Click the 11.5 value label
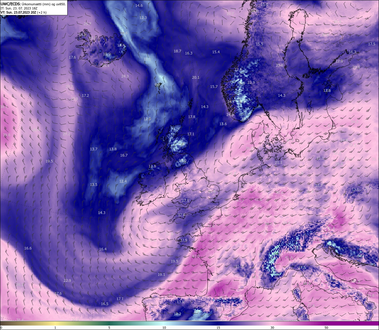The height and width of the screenshot is (330, 379). 302,268
